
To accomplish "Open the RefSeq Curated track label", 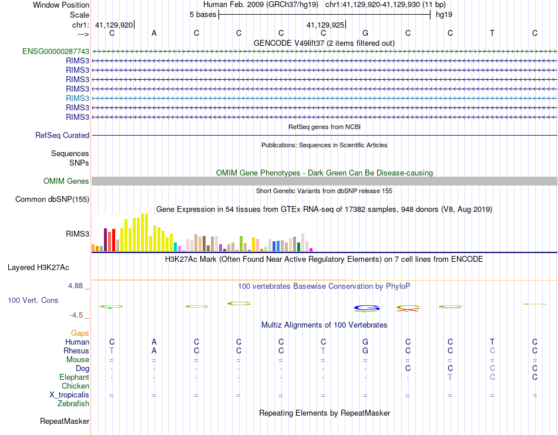I will pyautogui.click(x=62, y=136).
